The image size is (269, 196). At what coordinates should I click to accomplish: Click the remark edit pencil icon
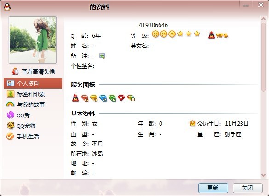click(x=102, y=56)
